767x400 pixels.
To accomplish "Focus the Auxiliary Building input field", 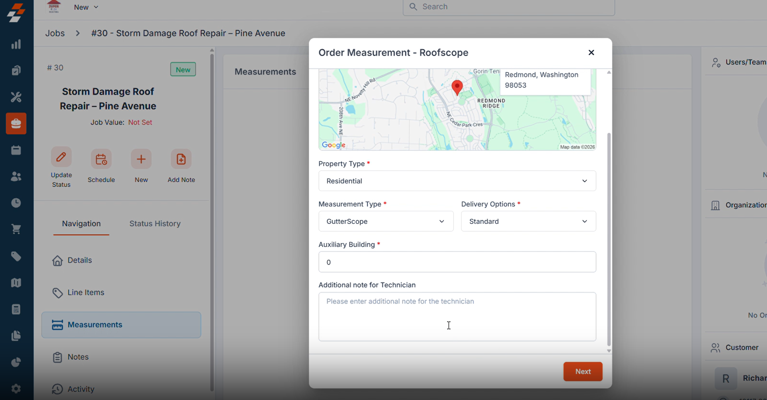I will [457, 262].
